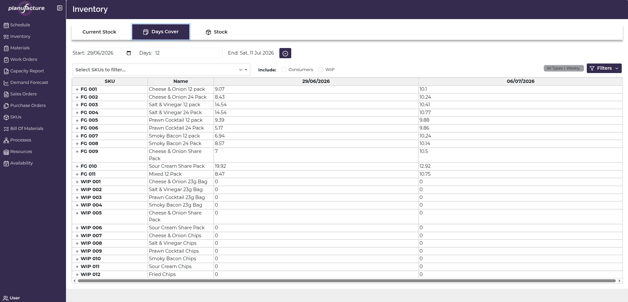
Task: Collapse the sidebar with the panel icon
Action: coord(60,8)
